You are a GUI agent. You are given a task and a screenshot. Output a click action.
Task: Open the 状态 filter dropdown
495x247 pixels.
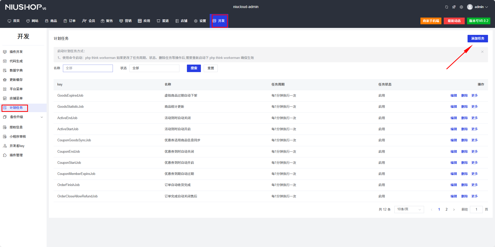[154, 68]
